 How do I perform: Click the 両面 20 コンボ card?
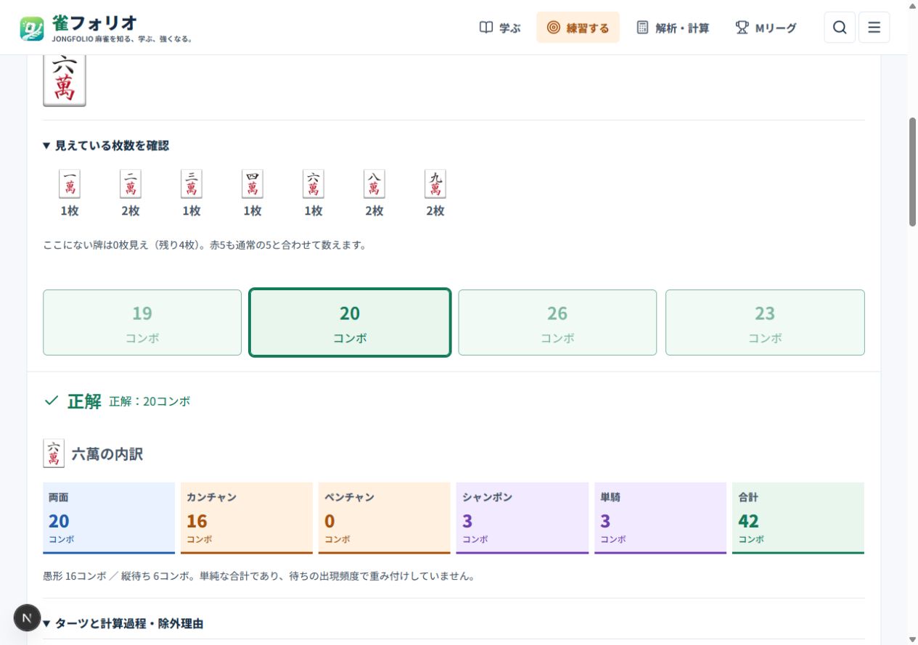pos(109,518)
